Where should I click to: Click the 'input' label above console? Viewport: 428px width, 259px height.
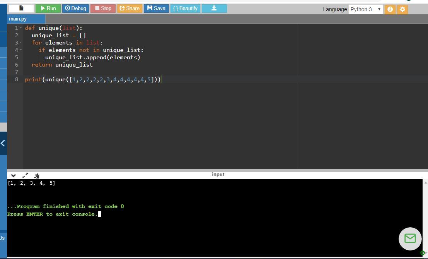[218, 174]
